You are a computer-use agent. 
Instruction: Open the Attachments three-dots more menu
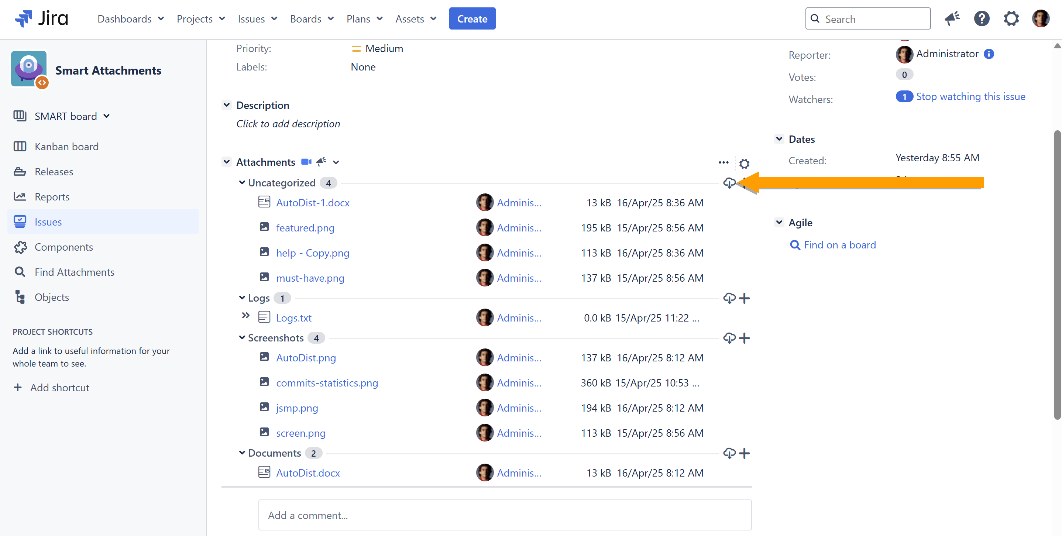coord(723,162)
